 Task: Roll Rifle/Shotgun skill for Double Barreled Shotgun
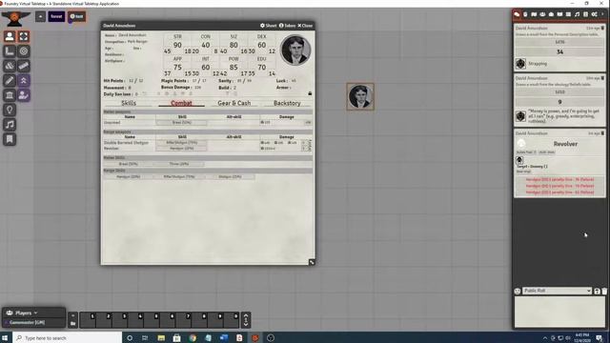[x=182, y=143]
